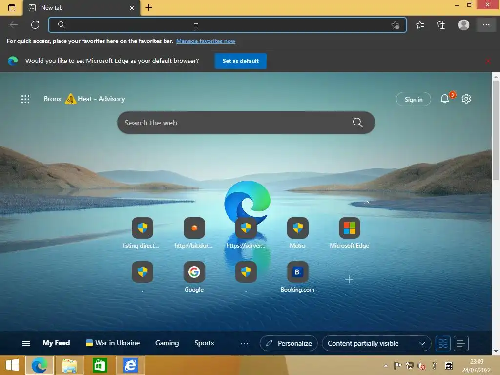Open the Google quick link
The image size is (500, 375).
point(194,277)
